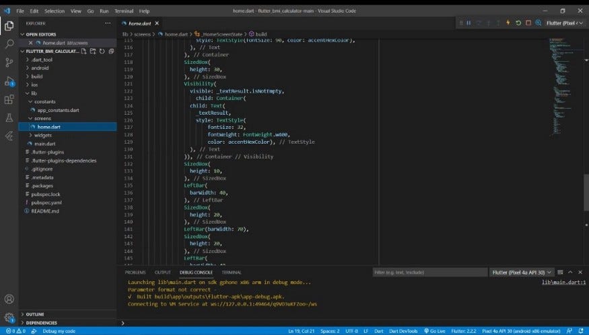This screenshot has width=589, height=335.
Task: Open the Flutter debug session dropdown in the toolbar
Action: point(565,23)
